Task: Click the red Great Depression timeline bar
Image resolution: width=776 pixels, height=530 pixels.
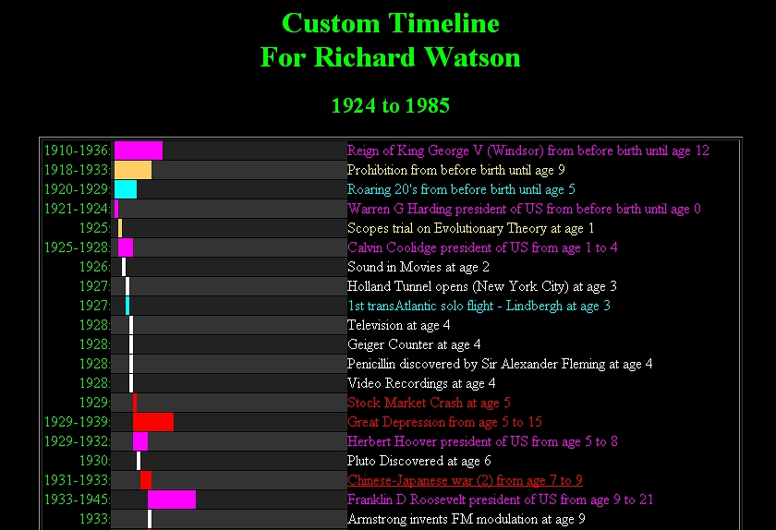Action: (x=153, y=422)
